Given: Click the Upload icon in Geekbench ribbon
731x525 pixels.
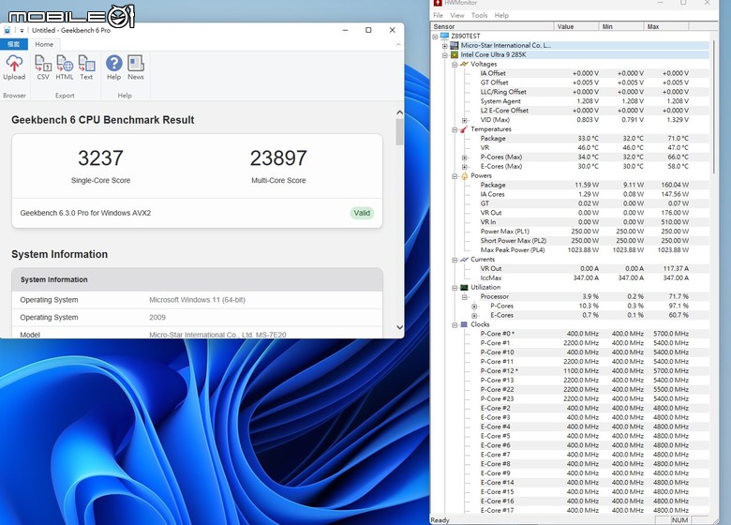Looking at the screenshot, I should click(14, 67).
